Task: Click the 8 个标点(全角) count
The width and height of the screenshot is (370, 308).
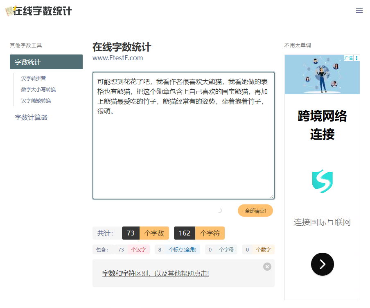Action: tap(178, 250)
